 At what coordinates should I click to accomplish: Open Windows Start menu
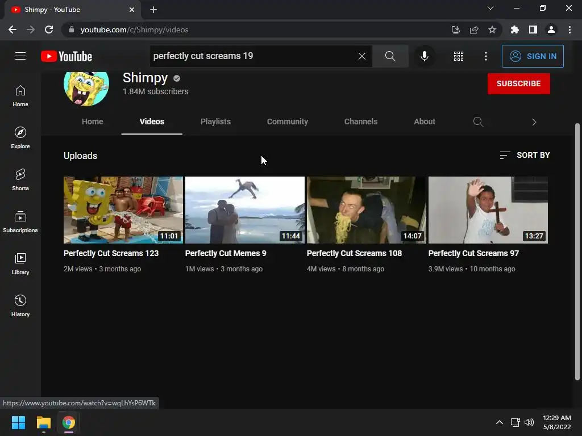18,422
